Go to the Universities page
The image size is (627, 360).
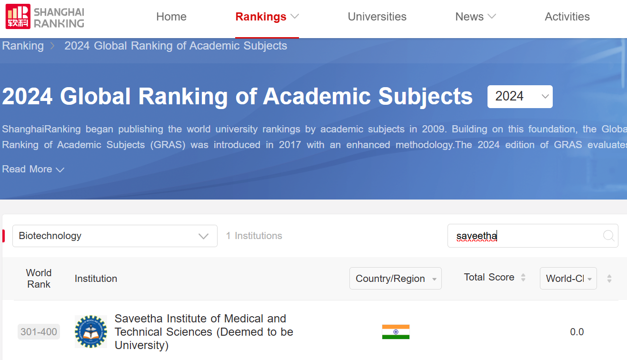tap(377, 17)
